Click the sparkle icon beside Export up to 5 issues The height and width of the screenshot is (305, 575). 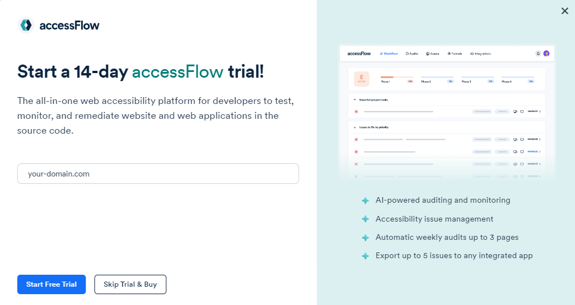[365, 256]
